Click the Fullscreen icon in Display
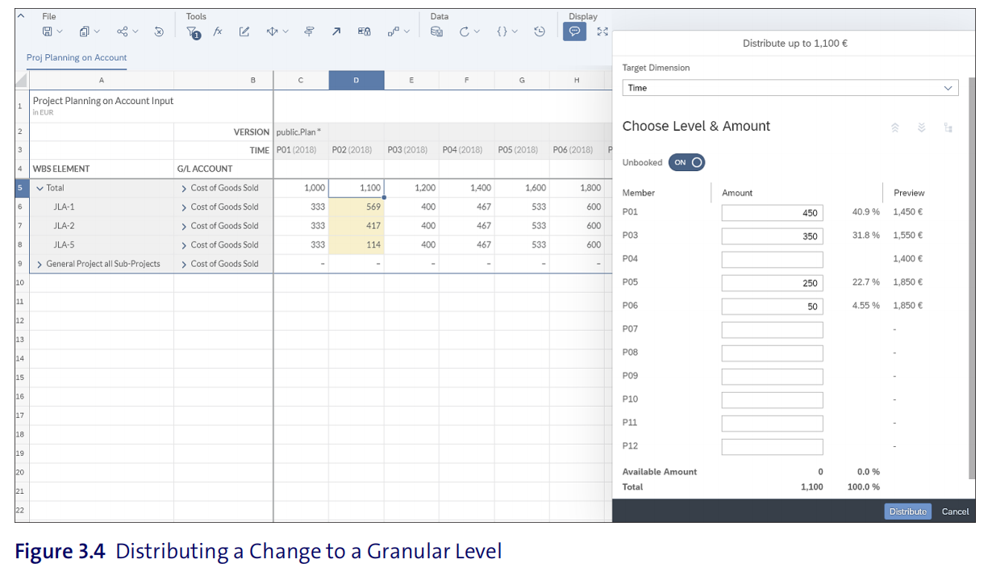 point(602,32)
